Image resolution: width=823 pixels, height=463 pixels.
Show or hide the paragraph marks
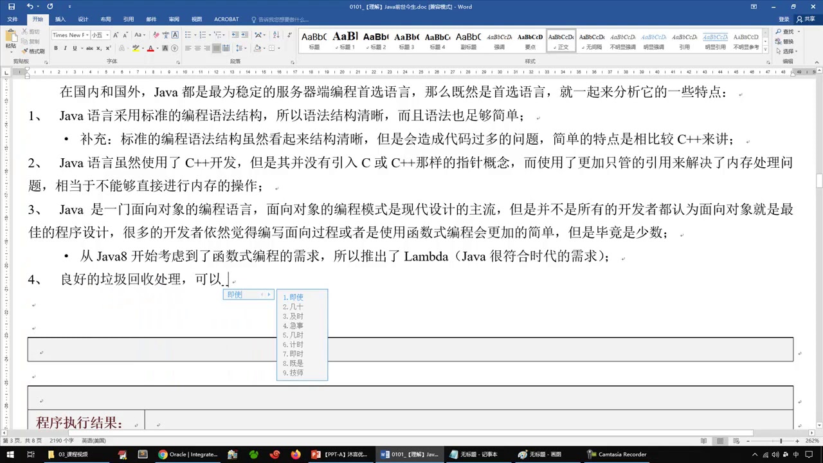point(289,35)
